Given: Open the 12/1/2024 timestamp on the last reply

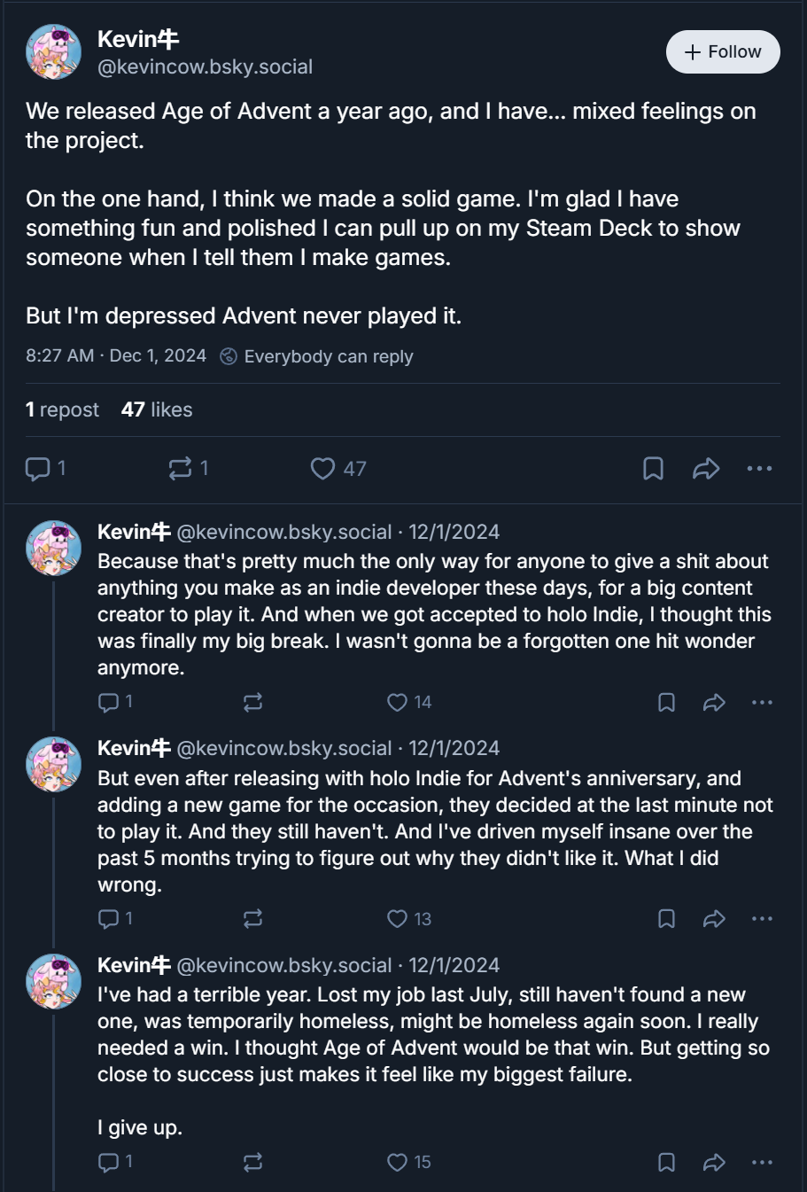Looking at the screenshot, I should [x=454, y=965].
